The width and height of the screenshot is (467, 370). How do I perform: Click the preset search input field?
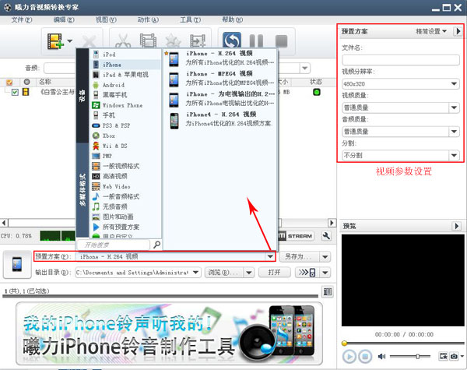[114, 245]
